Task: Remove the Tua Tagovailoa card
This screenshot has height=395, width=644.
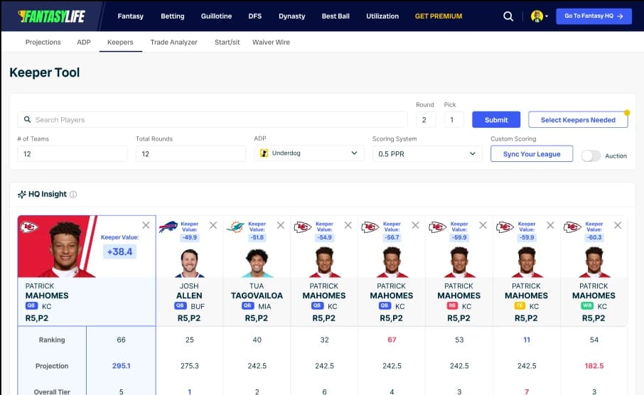Action: click(281, 225)
